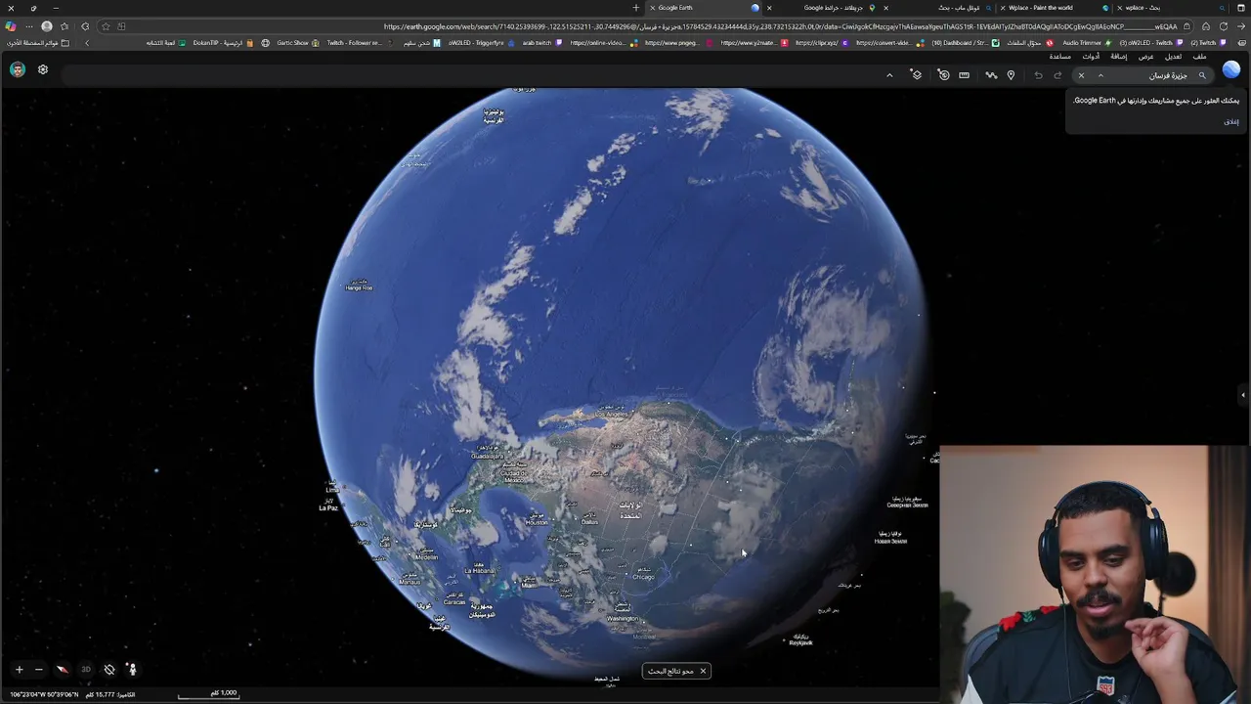The width and height of the screenshot is (1251, 704).
Task: Click the Houston label on the globe
Action: 537,522
